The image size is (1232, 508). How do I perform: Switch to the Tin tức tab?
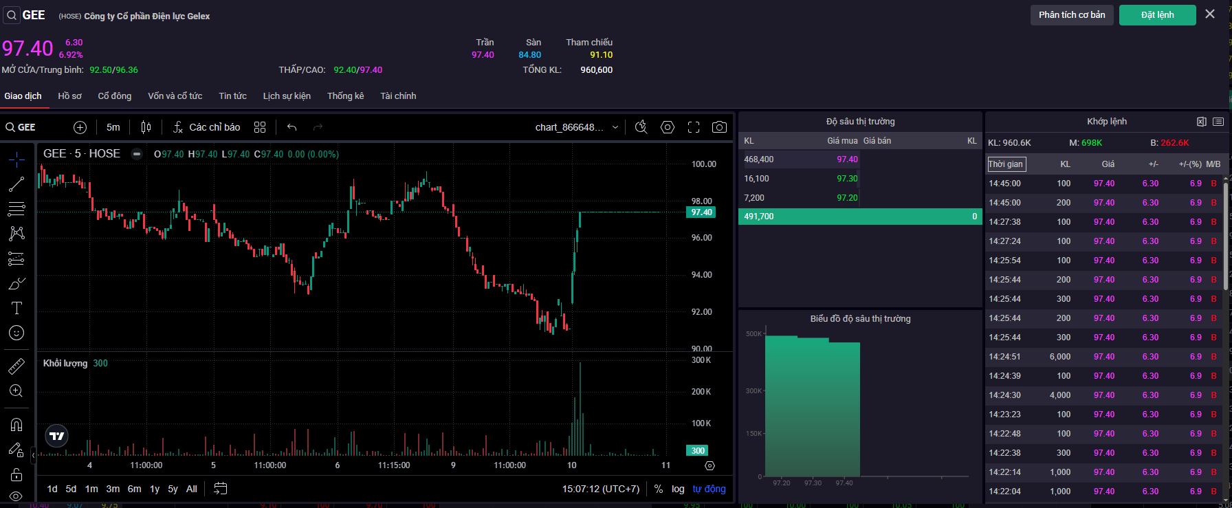[232, 96]
